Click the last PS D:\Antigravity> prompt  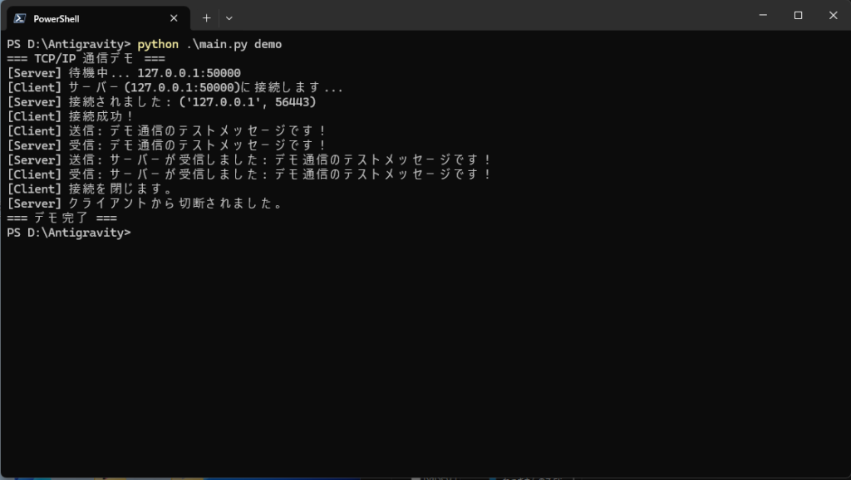[68, 233]
